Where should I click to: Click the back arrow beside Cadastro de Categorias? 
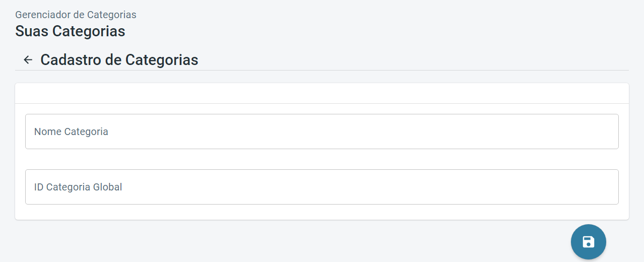pos(28,60)
